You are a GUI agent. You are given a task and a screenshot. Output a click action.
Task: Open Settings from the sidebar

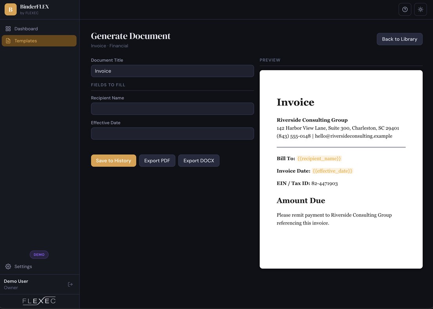pyautogui.click(x=39, y=267)
